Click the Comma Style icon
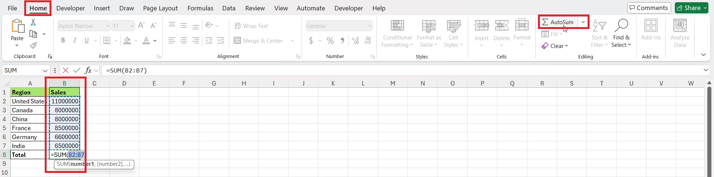The image size is (714, 177). [x=342, y=41]
